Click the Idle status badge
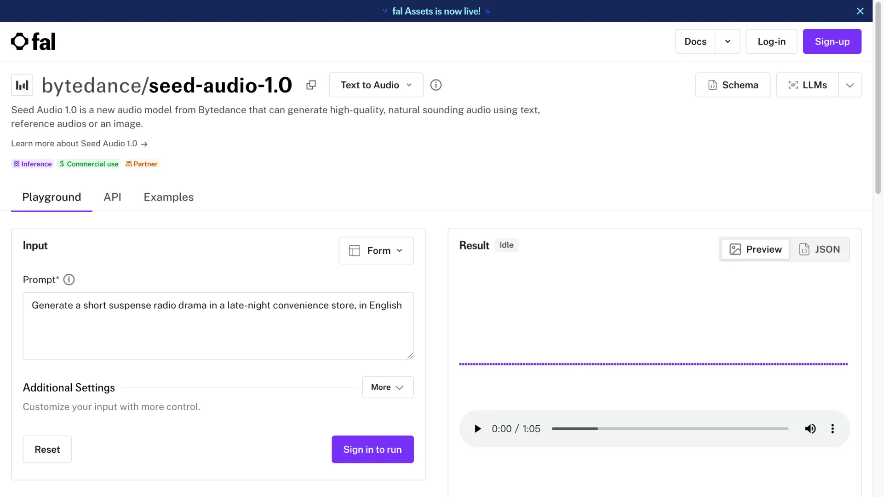883x497 pixels. tap(506, 245)
